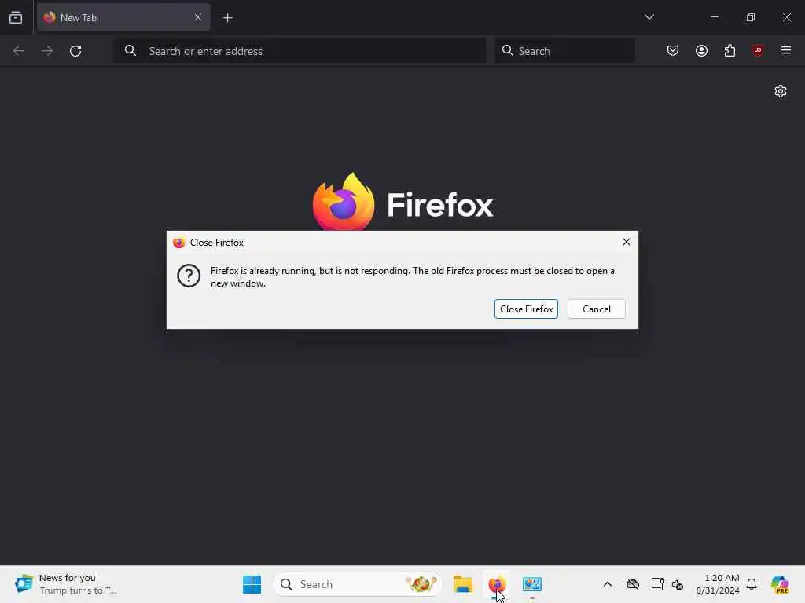Image resolution: width=805 pixels, height=603 pixels.
Task: Click the OneDrive cloud tray icon
Action: [x=633, y=584]
